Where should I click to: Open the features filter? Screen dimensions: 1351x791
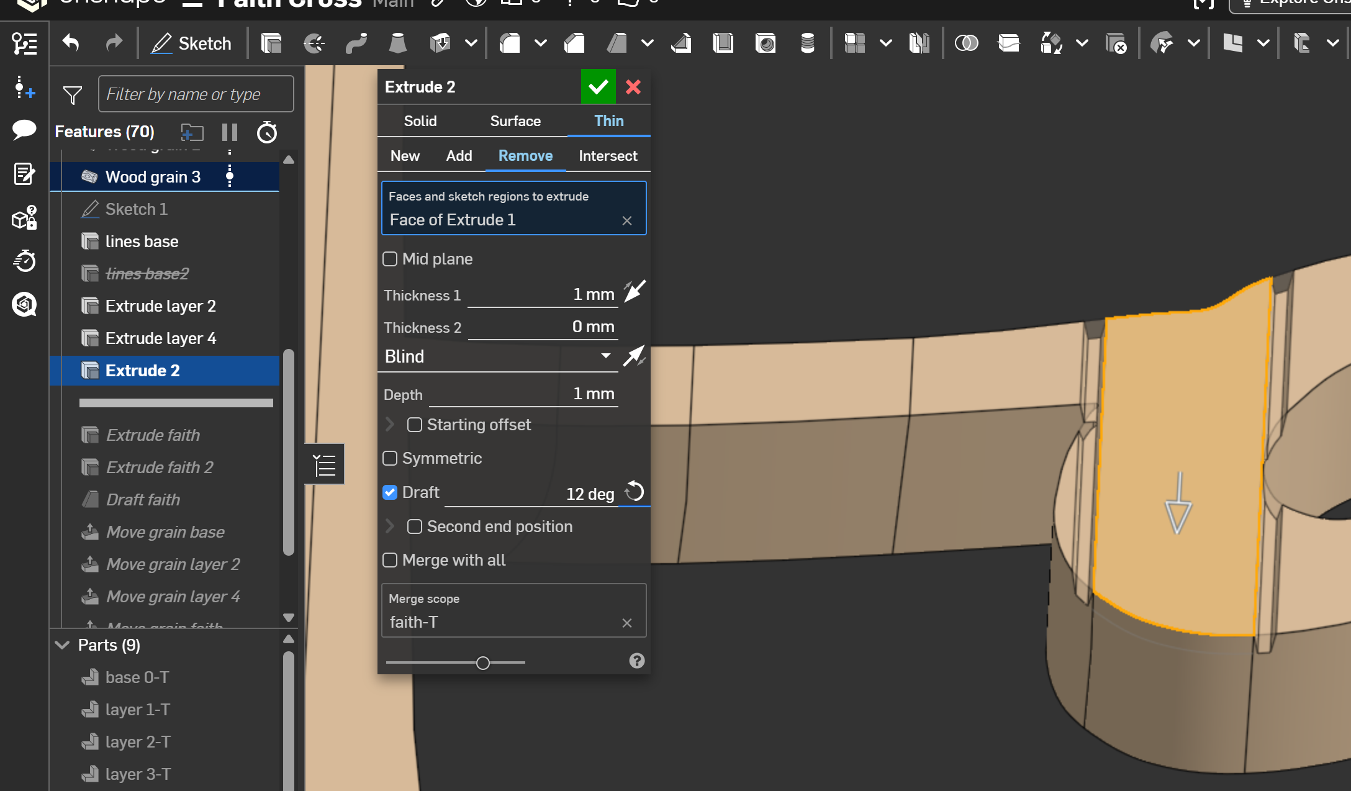point(73,94)
